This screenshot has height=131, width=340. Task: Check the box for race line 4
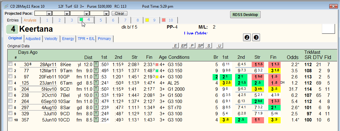point(10,83)
